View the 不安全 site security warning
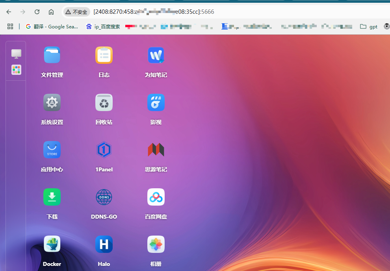 pos(76,12)
